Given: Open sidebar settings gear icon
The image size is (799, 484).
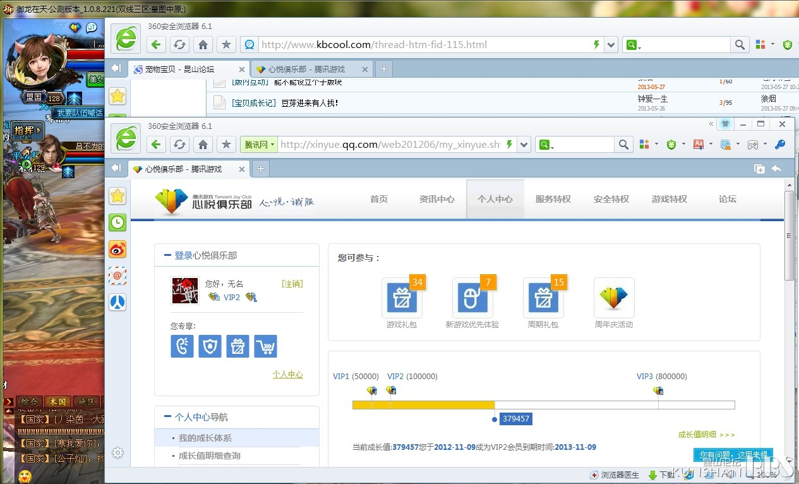Looking at the screenshot, I should pyautogui.click(x=117, y=452).
